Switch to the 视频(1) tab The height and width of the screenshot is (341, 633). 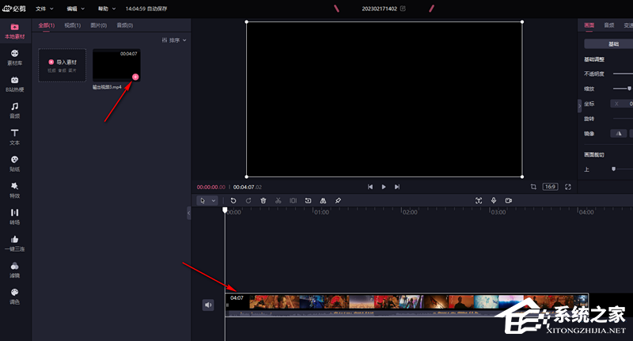(72, 25)
